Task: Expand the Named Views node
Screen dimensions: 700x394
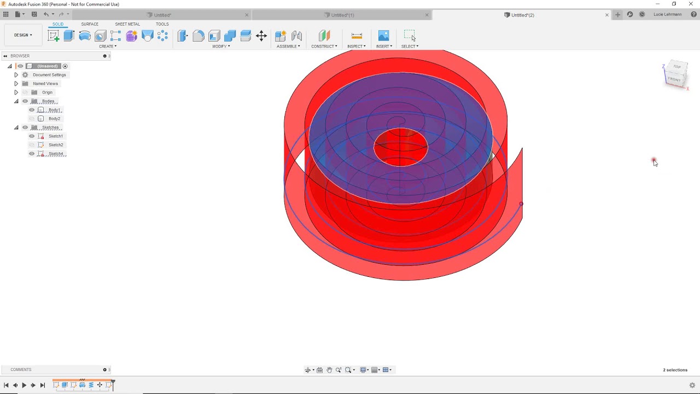Action: pyautogui.click(x=16, y=84)
